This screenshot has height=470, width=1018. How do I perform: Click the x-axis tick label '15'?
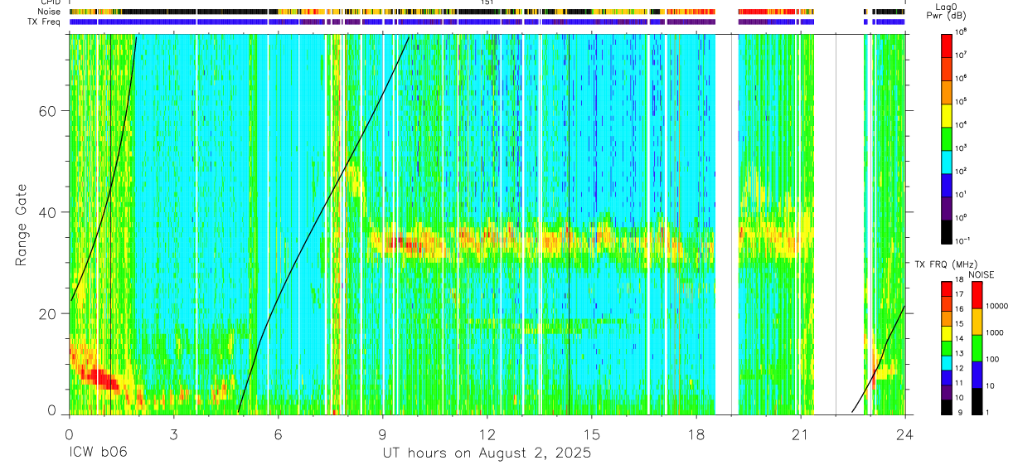(x=591, y=434)
